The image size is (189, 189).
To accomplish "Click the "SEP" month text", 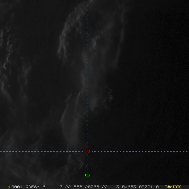I will tap(78, 187).
